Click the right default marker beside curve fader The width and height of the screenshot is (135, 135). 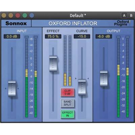pyautogui.click(x=88, y=78)
